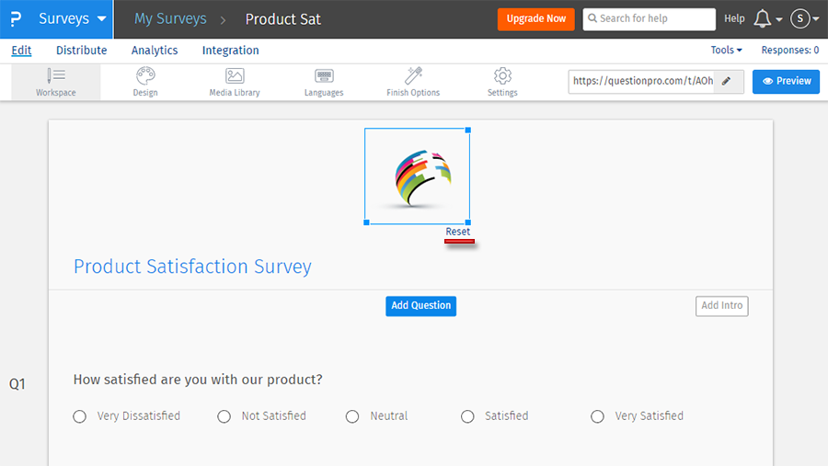This screenshot has width=828, height=466.
Task: Open Finish Options wand icon
Action: [413, 76]
